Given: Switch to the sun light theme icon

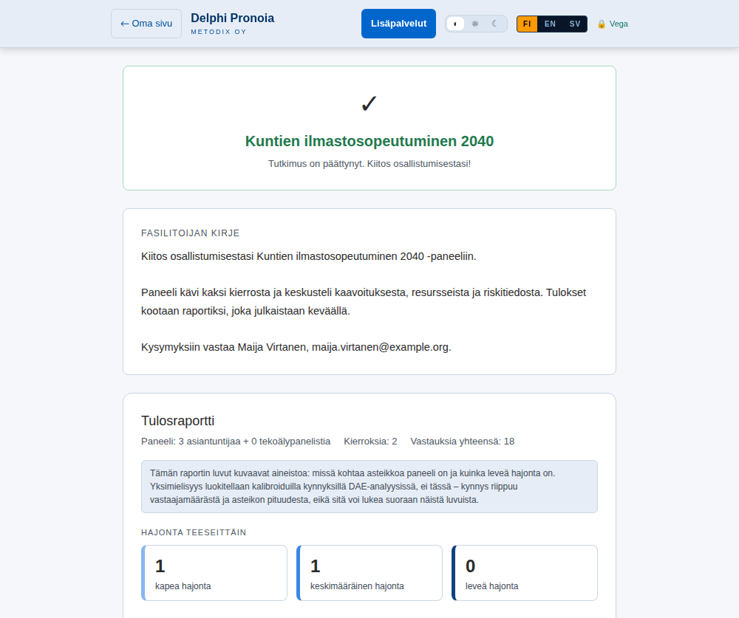Looking at the screenshot, I should (x=475, y=24).
